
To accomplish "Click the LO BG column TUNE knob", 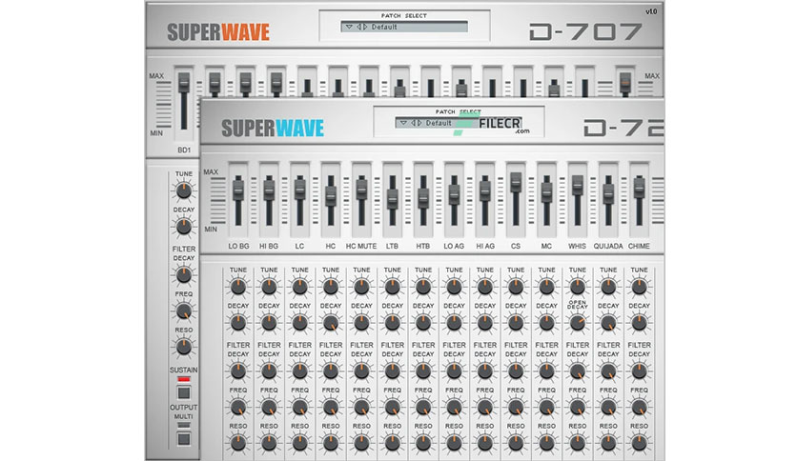I will 238,287.
